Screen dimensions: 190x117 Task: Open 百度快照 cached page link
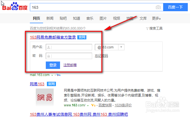pos(105,105)
